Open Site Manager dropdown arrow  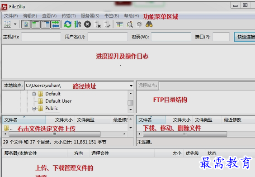[15, 24]
